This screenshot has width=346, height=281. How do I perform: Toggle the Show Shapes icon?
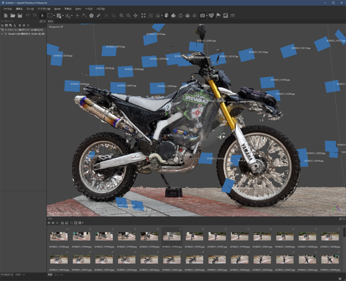click(x=212, y=15)
